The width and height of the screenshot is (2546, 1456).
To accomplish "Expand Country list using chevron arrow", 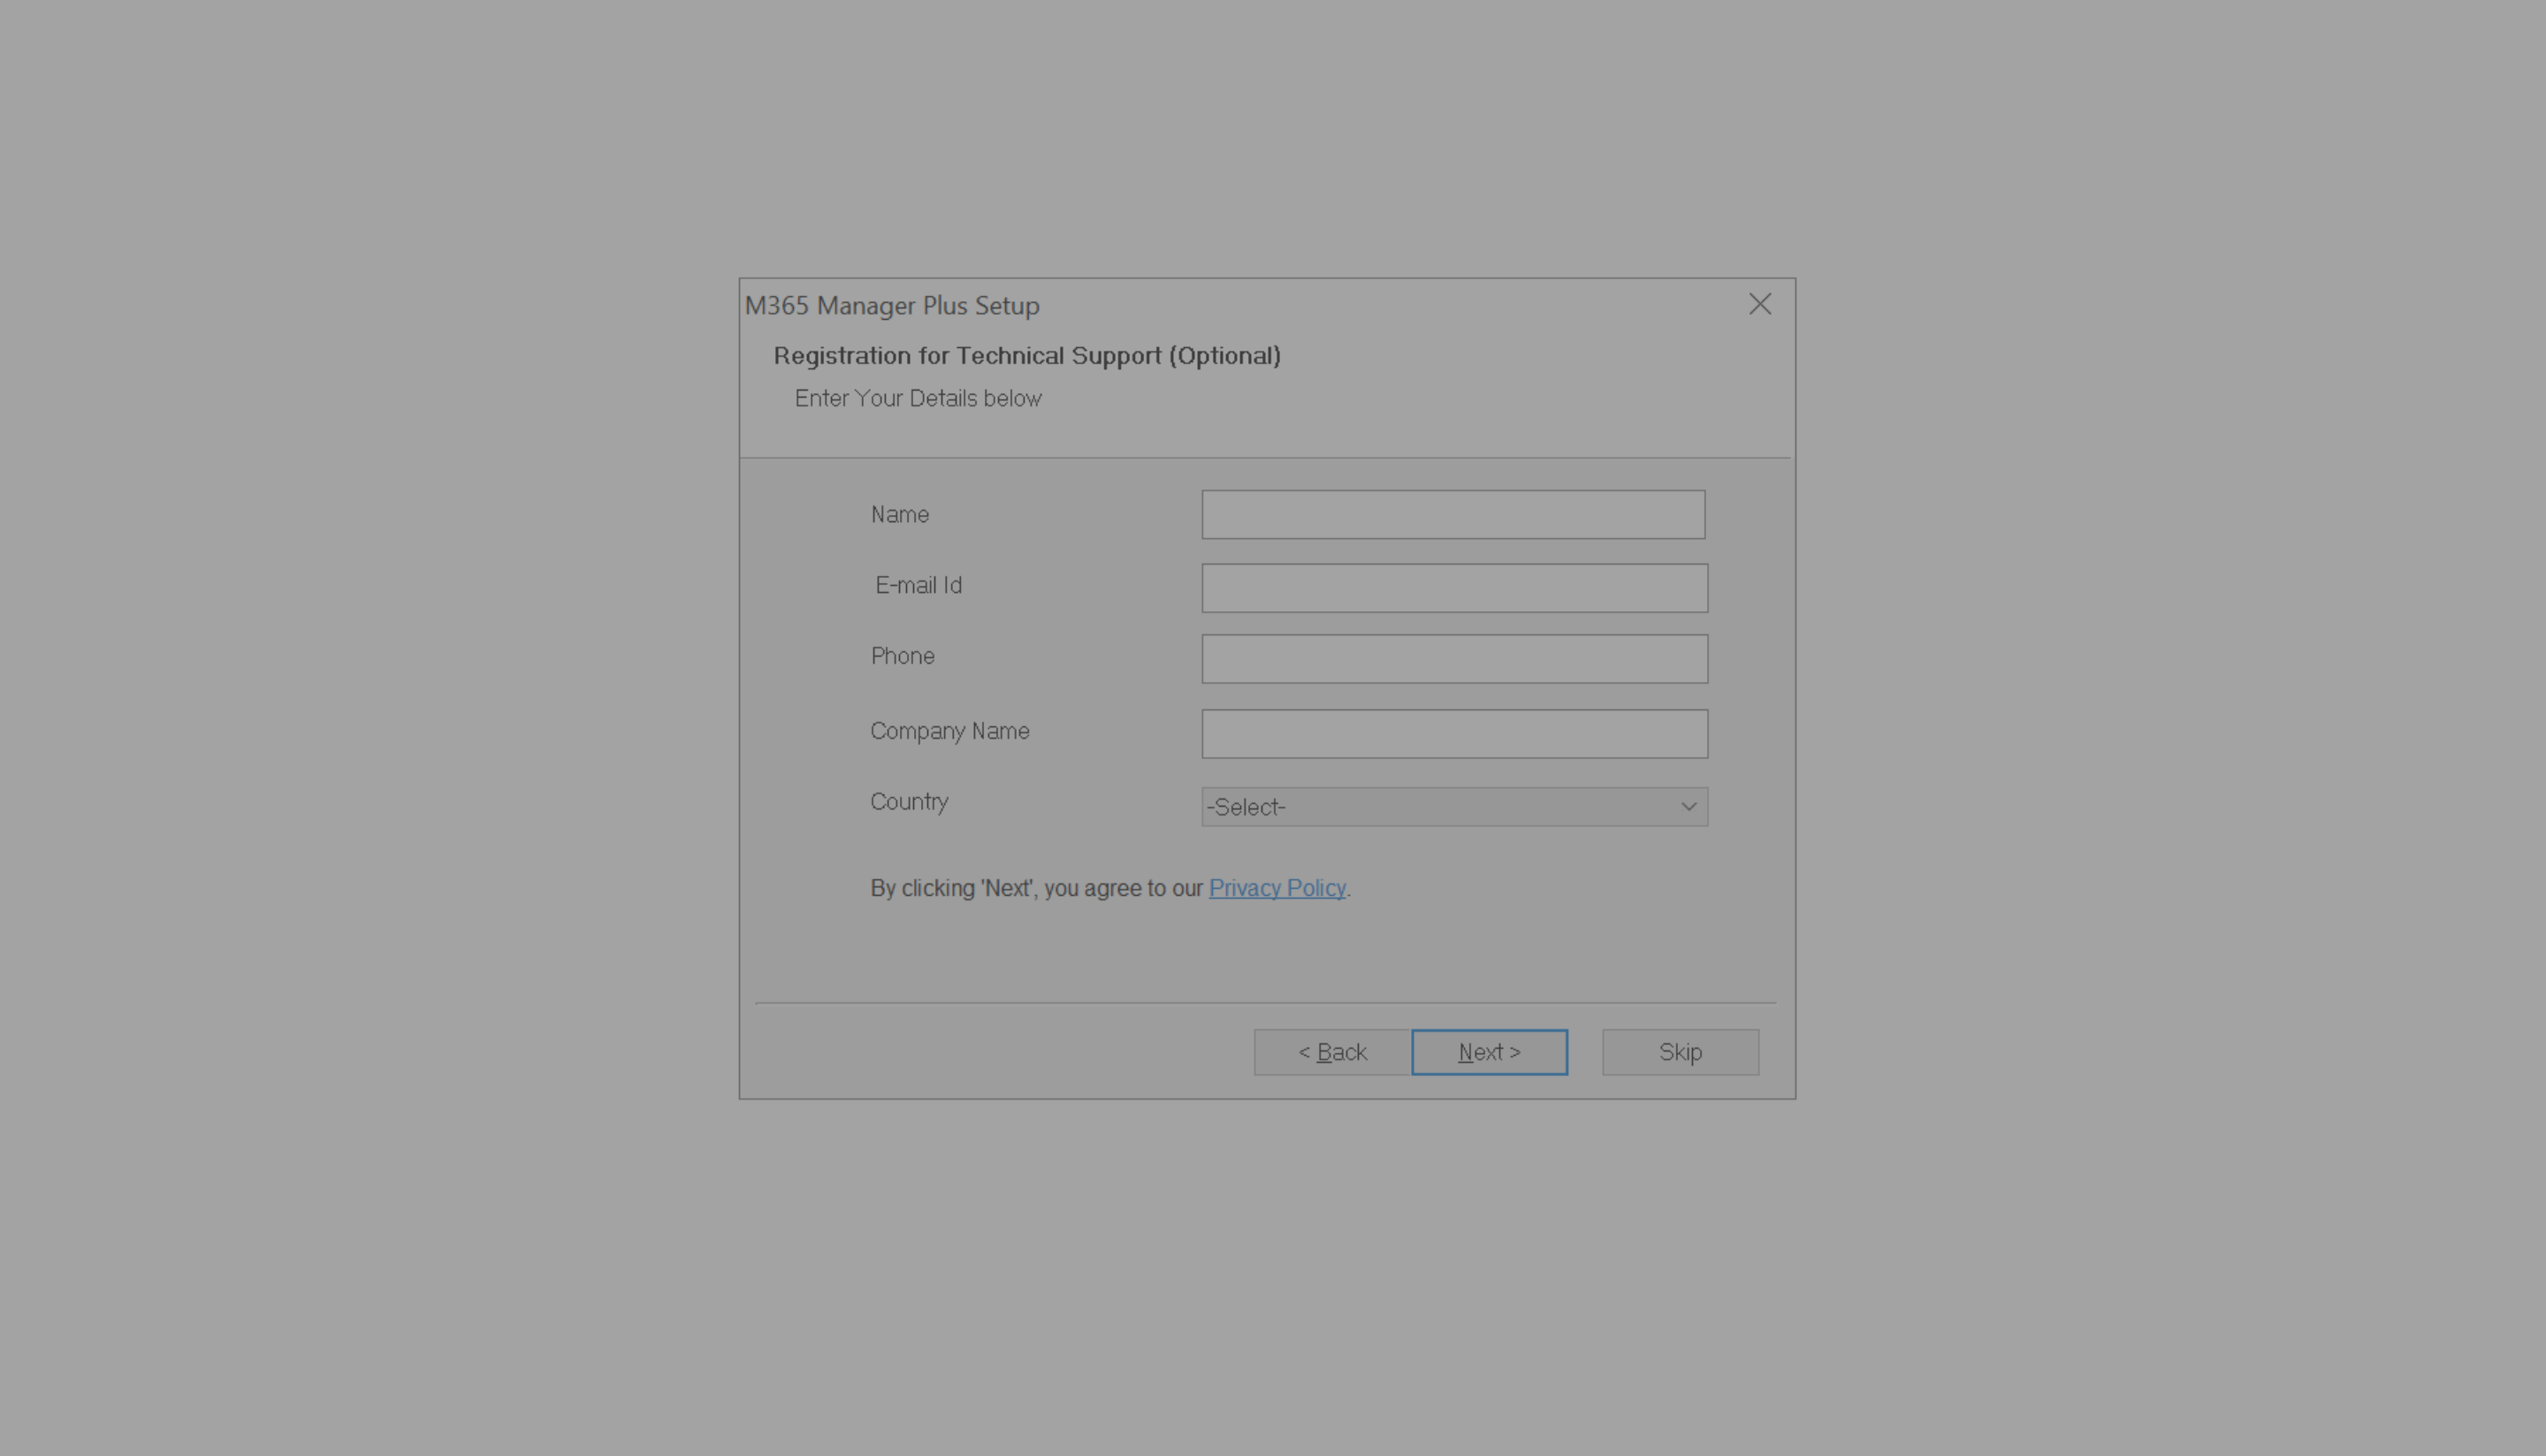I will [x=1688, y=807].
